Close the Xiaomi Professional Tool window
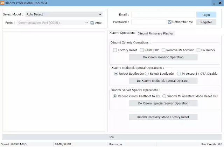Viewport: 224px width, 147px height. pyautogui.click(x=220, y=3)
